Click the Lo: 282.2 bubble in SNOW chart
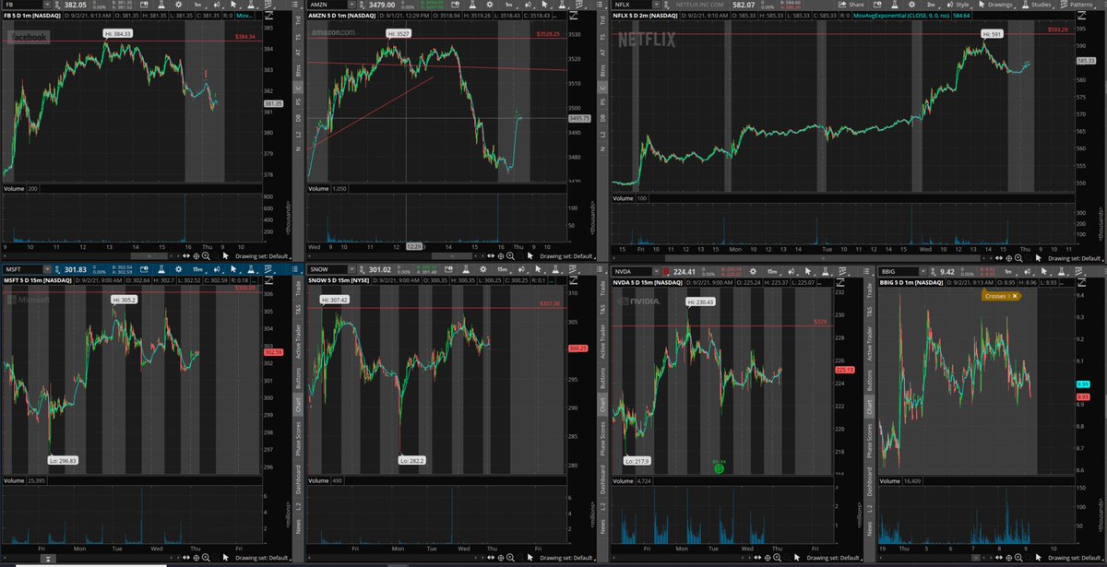The width and height of the screenshot is (1107, 567). click(412, 459)
